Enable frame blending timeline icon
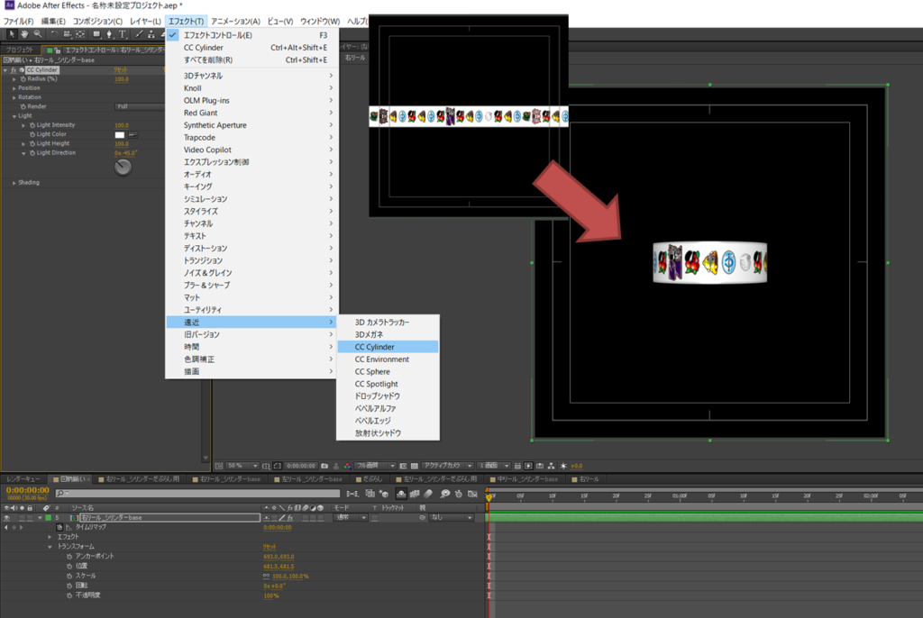The image size is (923, 618). (x=415, y=494)
